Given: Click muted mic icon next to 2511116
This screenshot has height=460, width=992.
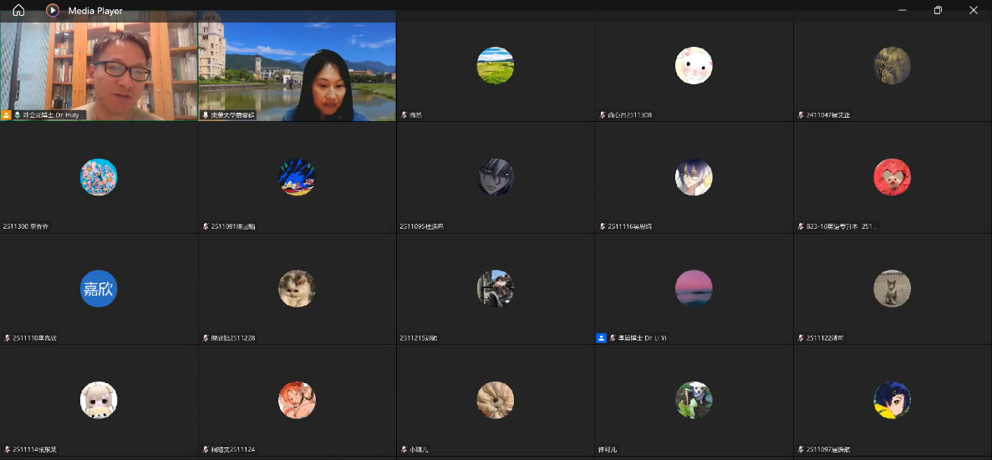Looking at the screenshot, I should [x=602, y=226].
